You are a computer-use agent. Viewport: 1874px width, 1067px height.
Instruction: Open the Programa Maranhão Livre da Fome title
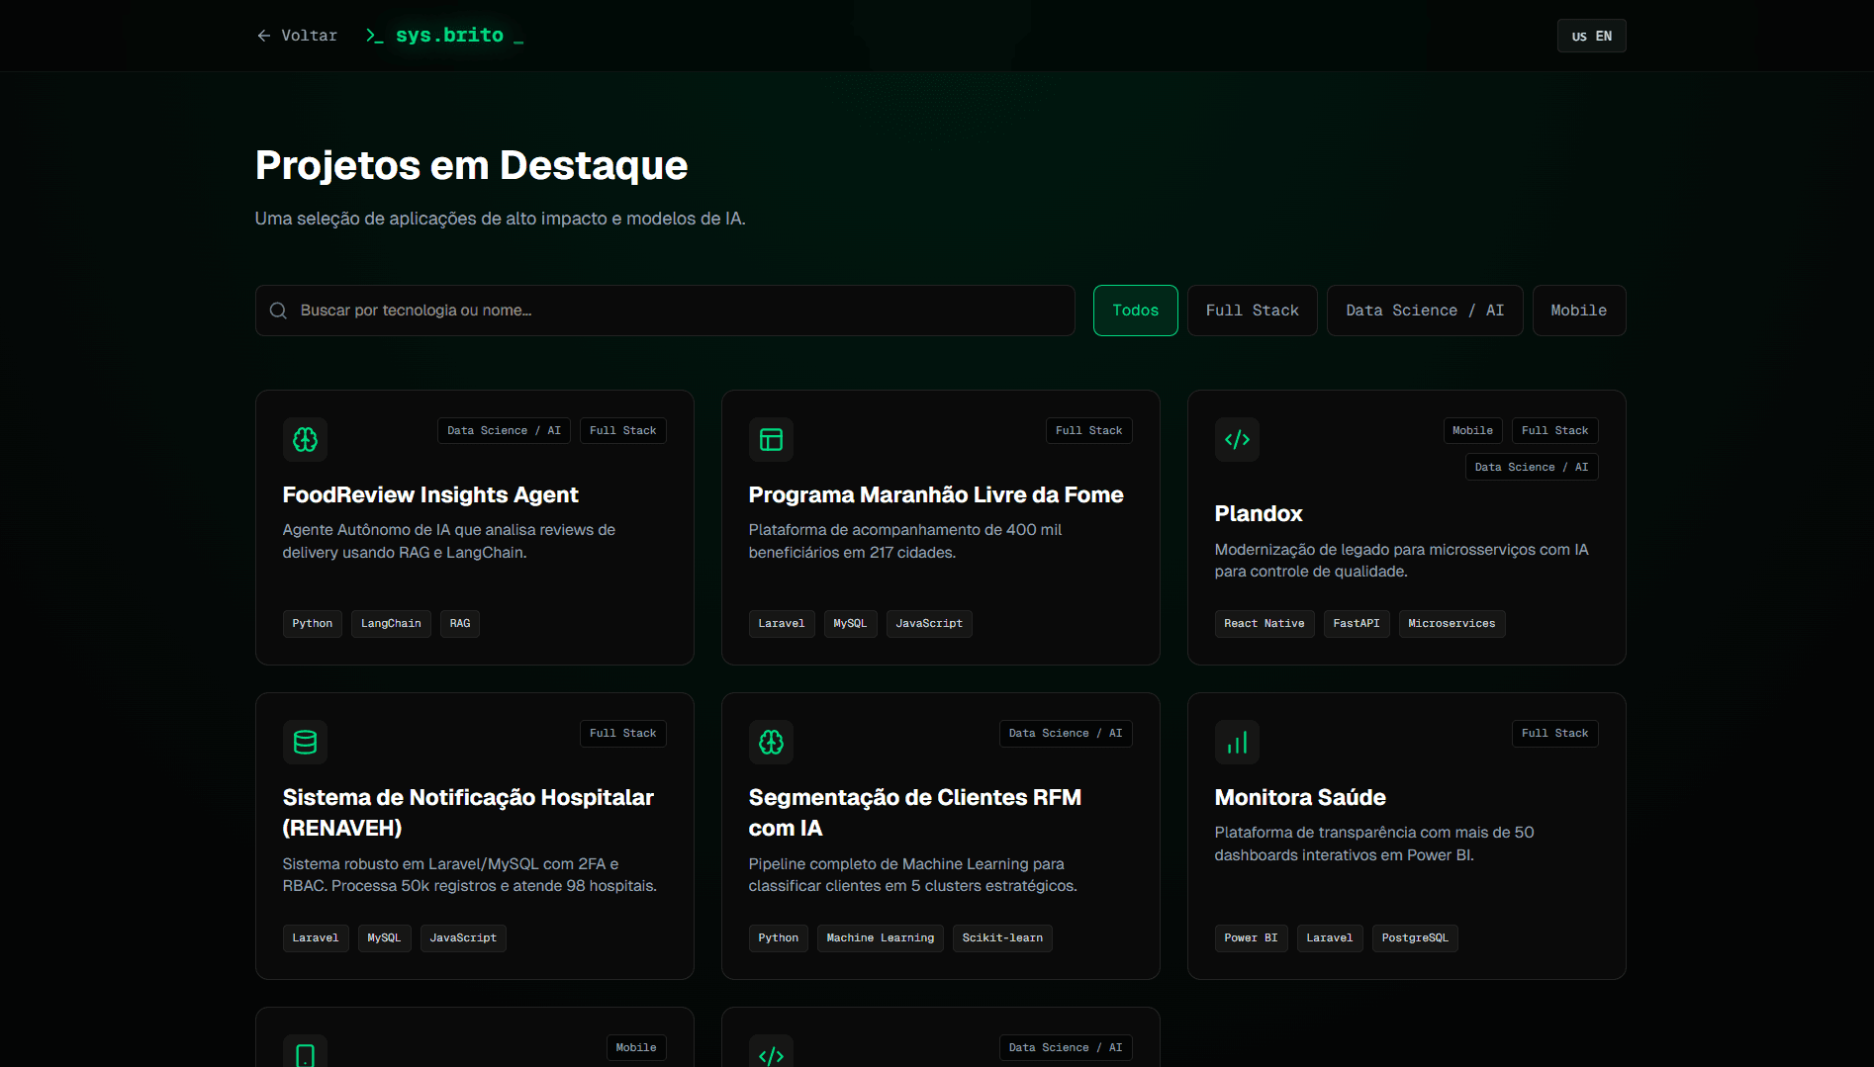[936, 494]
